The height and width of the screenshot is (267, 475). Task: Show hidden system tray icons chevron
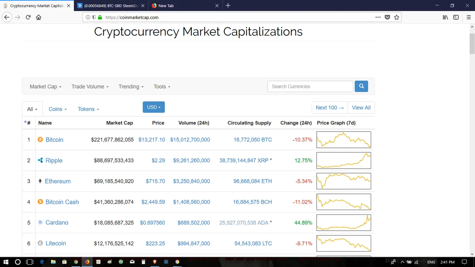(x=402, y=262)
